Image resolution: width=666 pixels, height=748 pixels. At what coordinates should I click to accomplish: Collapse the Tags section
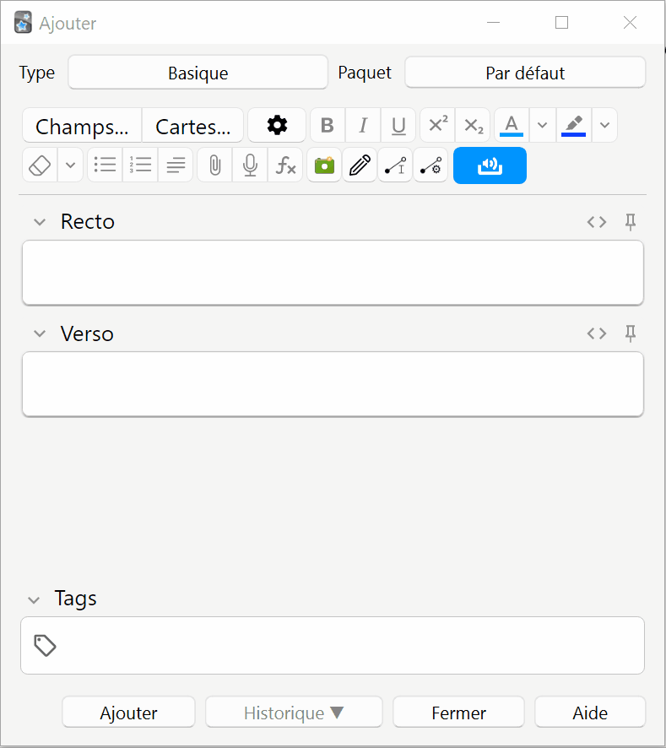tap(34, 599)
